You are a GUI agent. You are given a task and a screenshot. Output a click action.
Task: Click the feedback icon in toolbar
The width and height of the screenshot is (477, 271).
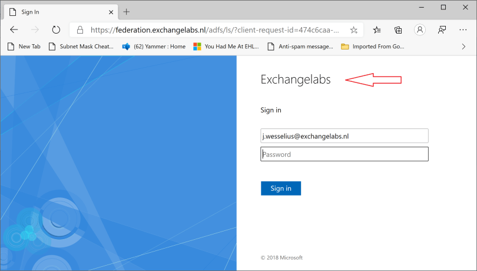coord(442,29)
